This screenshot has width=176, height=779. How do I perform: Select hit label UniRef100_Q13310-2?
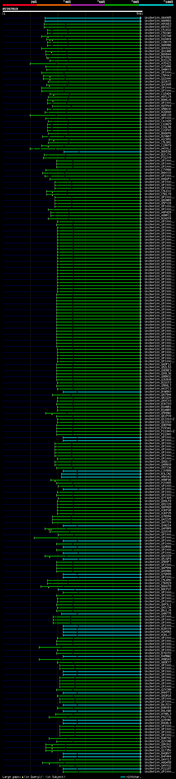coord(159,419)
